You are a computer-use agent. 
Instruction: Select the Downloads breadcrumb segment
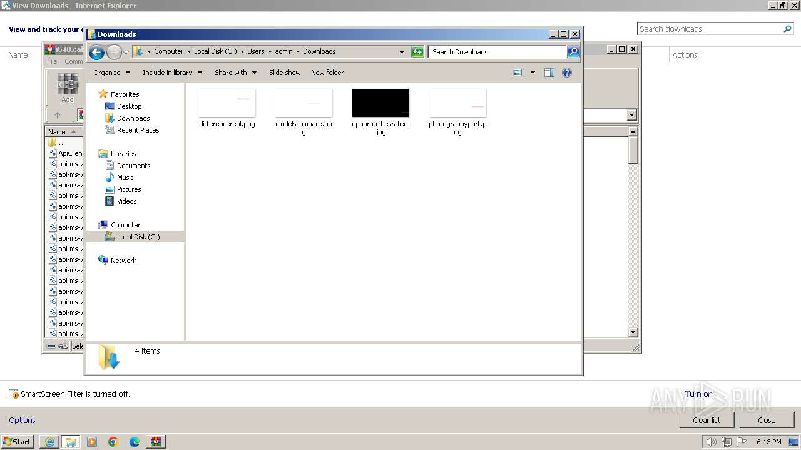click(x=319, y=52)
